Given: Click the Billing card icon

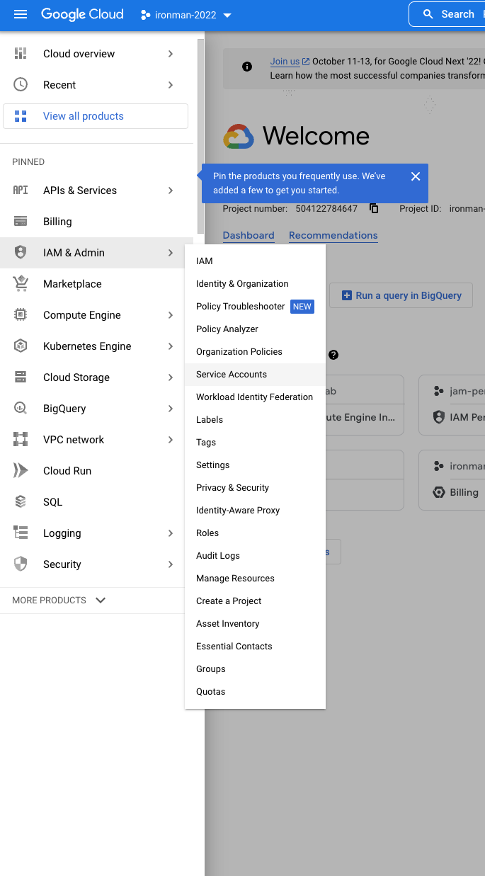Looking at the screenshot, I should 21,222.
